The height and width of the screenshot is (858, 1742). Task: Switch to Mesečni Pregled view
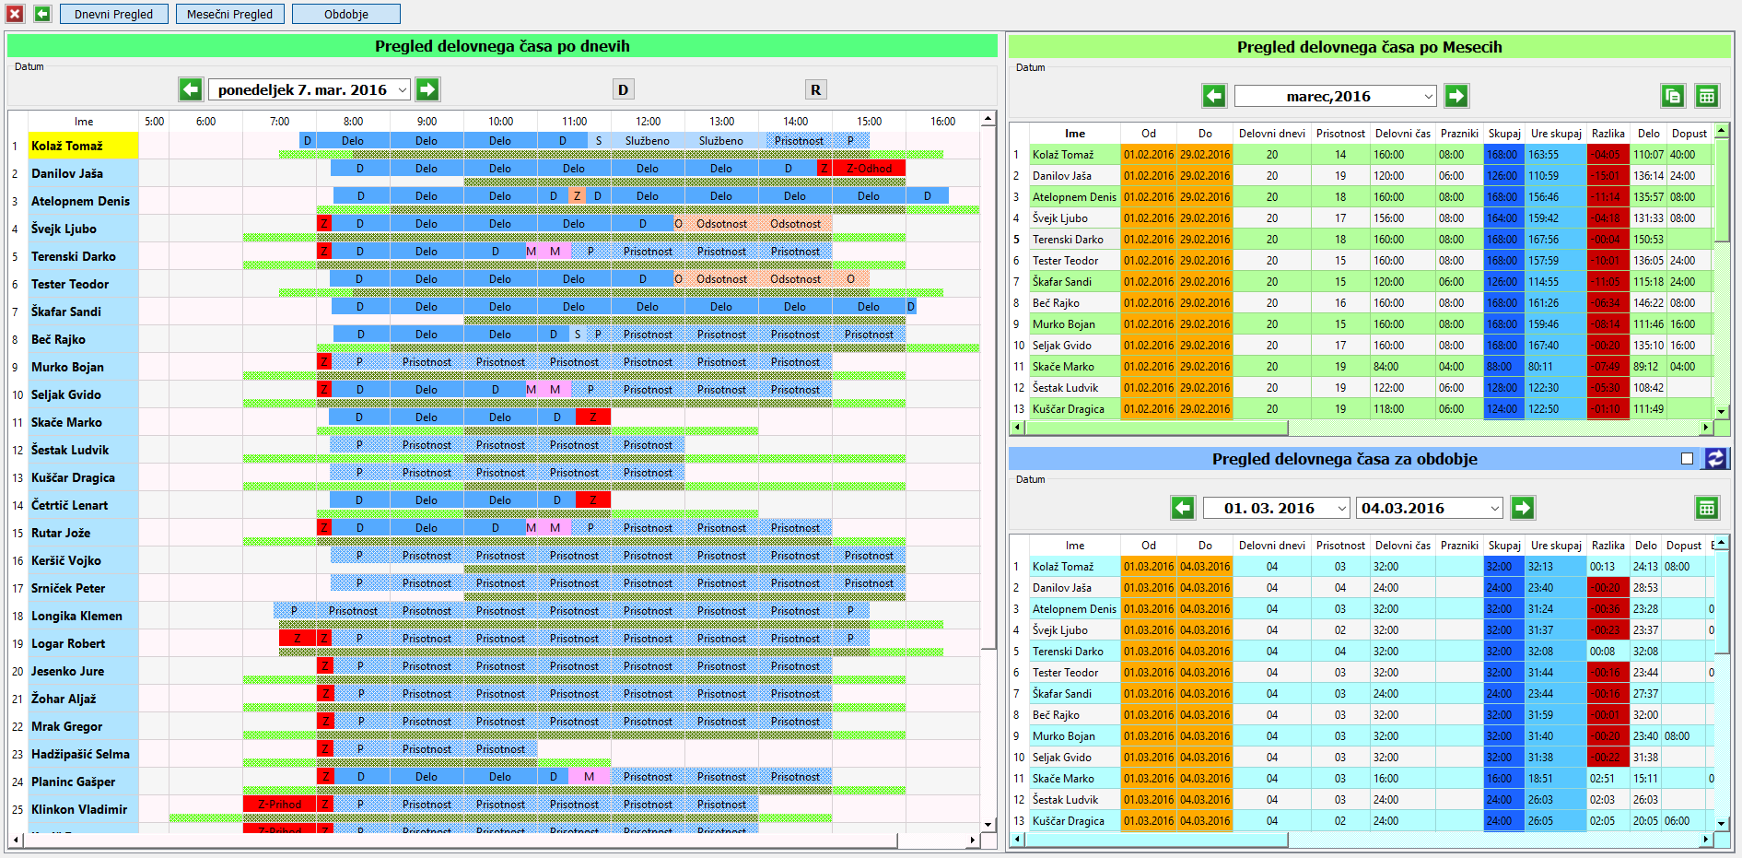click(229, 14)
